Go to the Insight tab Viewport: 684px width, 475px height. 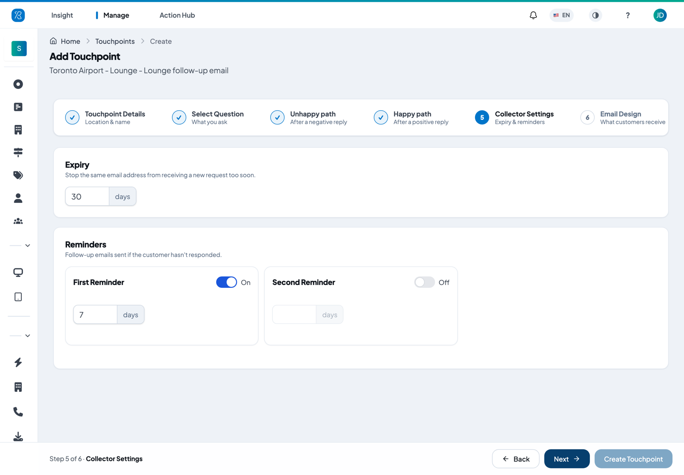(x=62, y=15)
